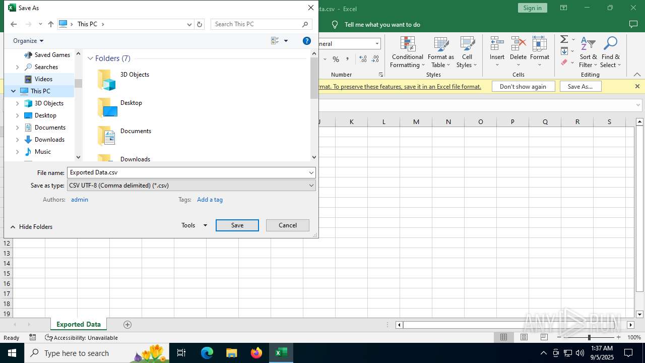This screenshot has width=645, height=363.
Task: Open the Number Format dropdown in ribbon
Action: tap(376, 44)
